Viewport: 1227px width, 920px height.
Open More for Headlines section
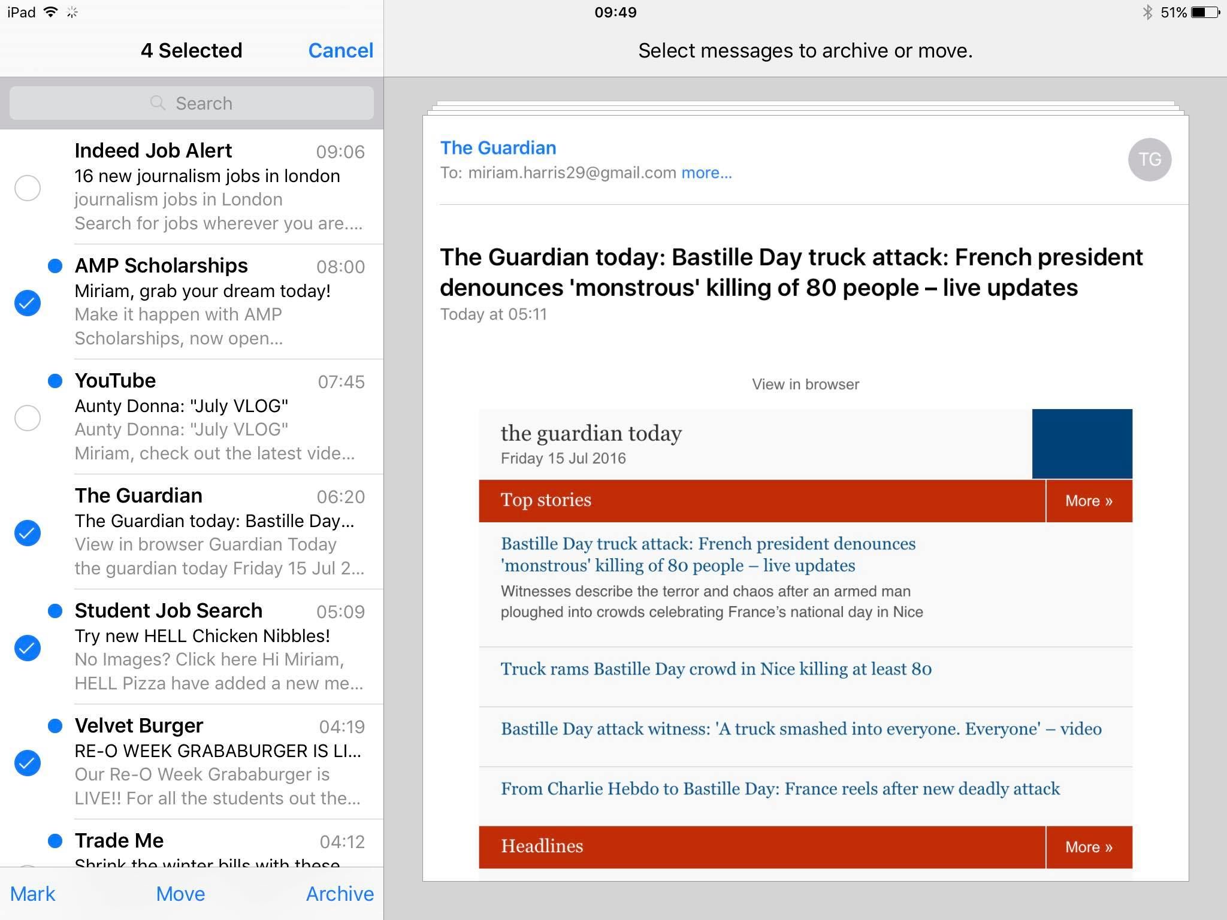coord(1088,847)
